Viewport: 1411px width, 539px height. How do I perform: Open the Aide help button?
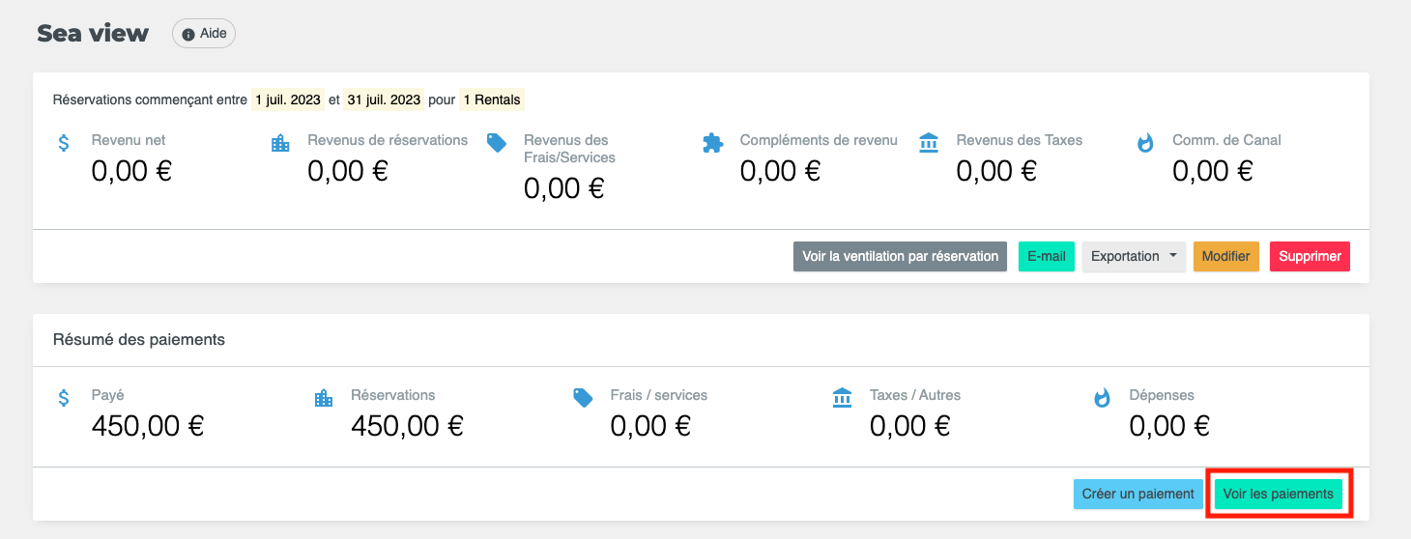pyautogui.click(x=204, y=34)
